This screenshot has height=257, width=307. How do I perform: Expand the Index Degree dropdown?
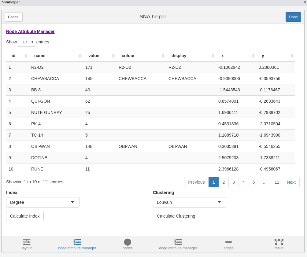point(43,202)
